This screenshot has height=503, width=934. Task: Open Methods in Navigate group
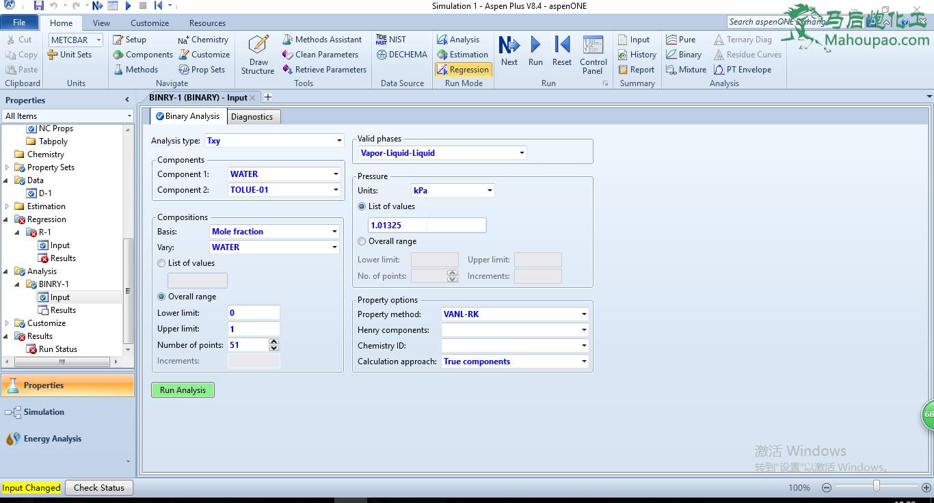(135, 70)
